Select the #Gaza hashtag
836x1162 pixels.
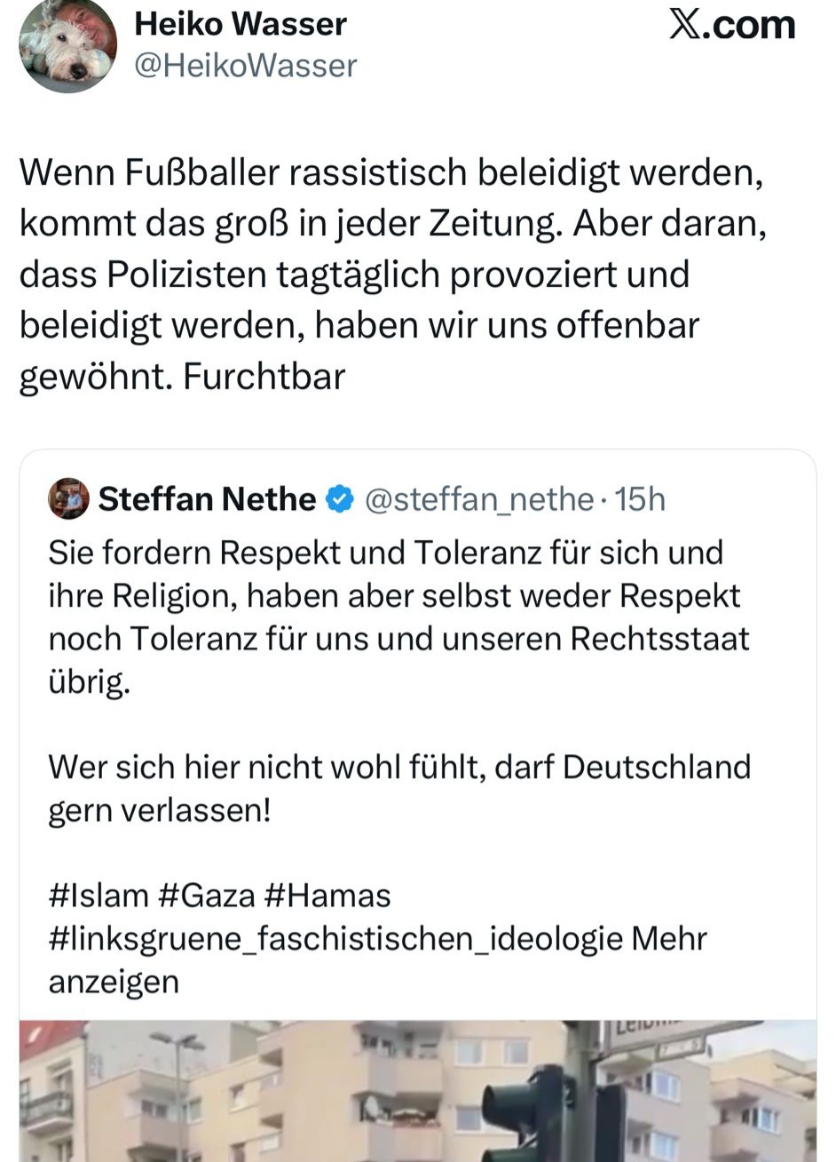click(x=207, y=895)
